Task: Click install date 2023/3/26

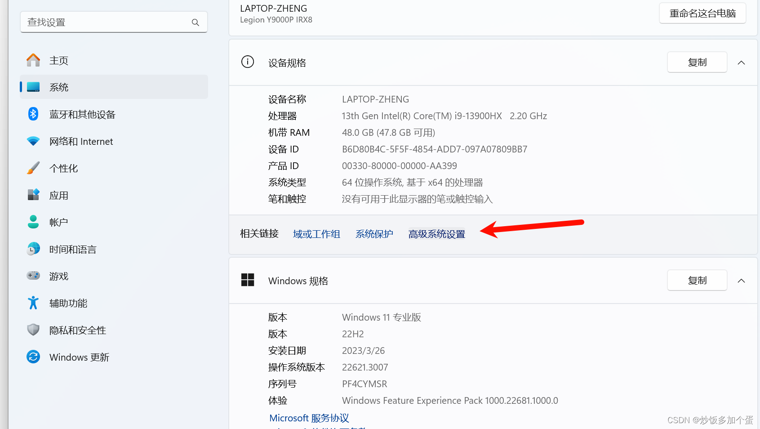Action: coord(364,351)
